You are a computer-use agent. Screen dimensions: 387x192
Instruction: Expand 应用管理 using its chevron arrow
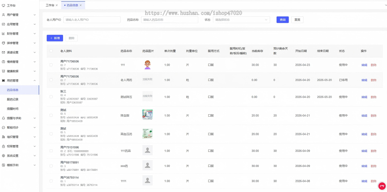pyautogui.click(x=35, y=24)
